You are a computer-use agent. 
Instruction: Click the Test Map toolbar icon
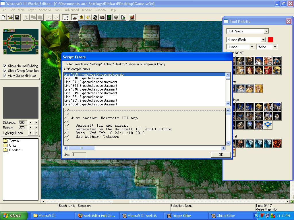132,17
